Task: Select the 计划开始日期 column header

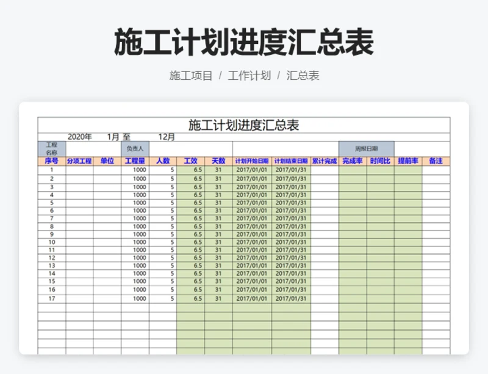Action: tap(252, 161)
